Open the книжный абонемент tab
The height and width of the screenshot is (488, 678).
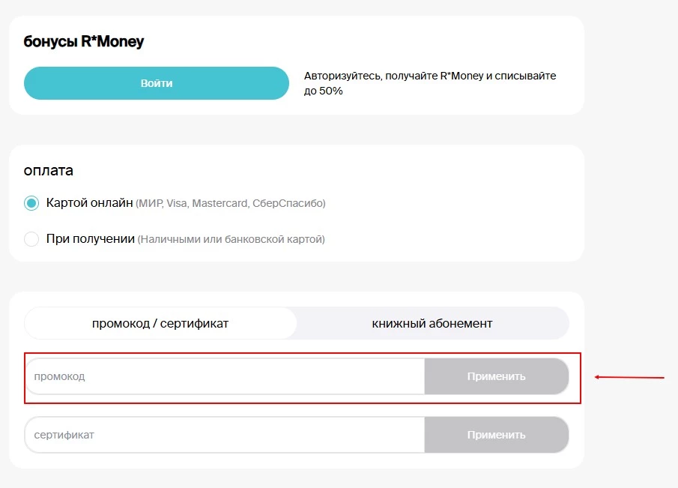432,324
